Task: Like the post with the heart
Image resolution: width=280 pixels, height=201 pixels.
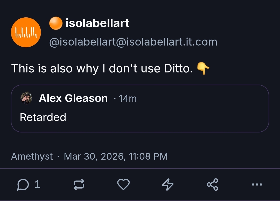Action: (x=123, y=185)
